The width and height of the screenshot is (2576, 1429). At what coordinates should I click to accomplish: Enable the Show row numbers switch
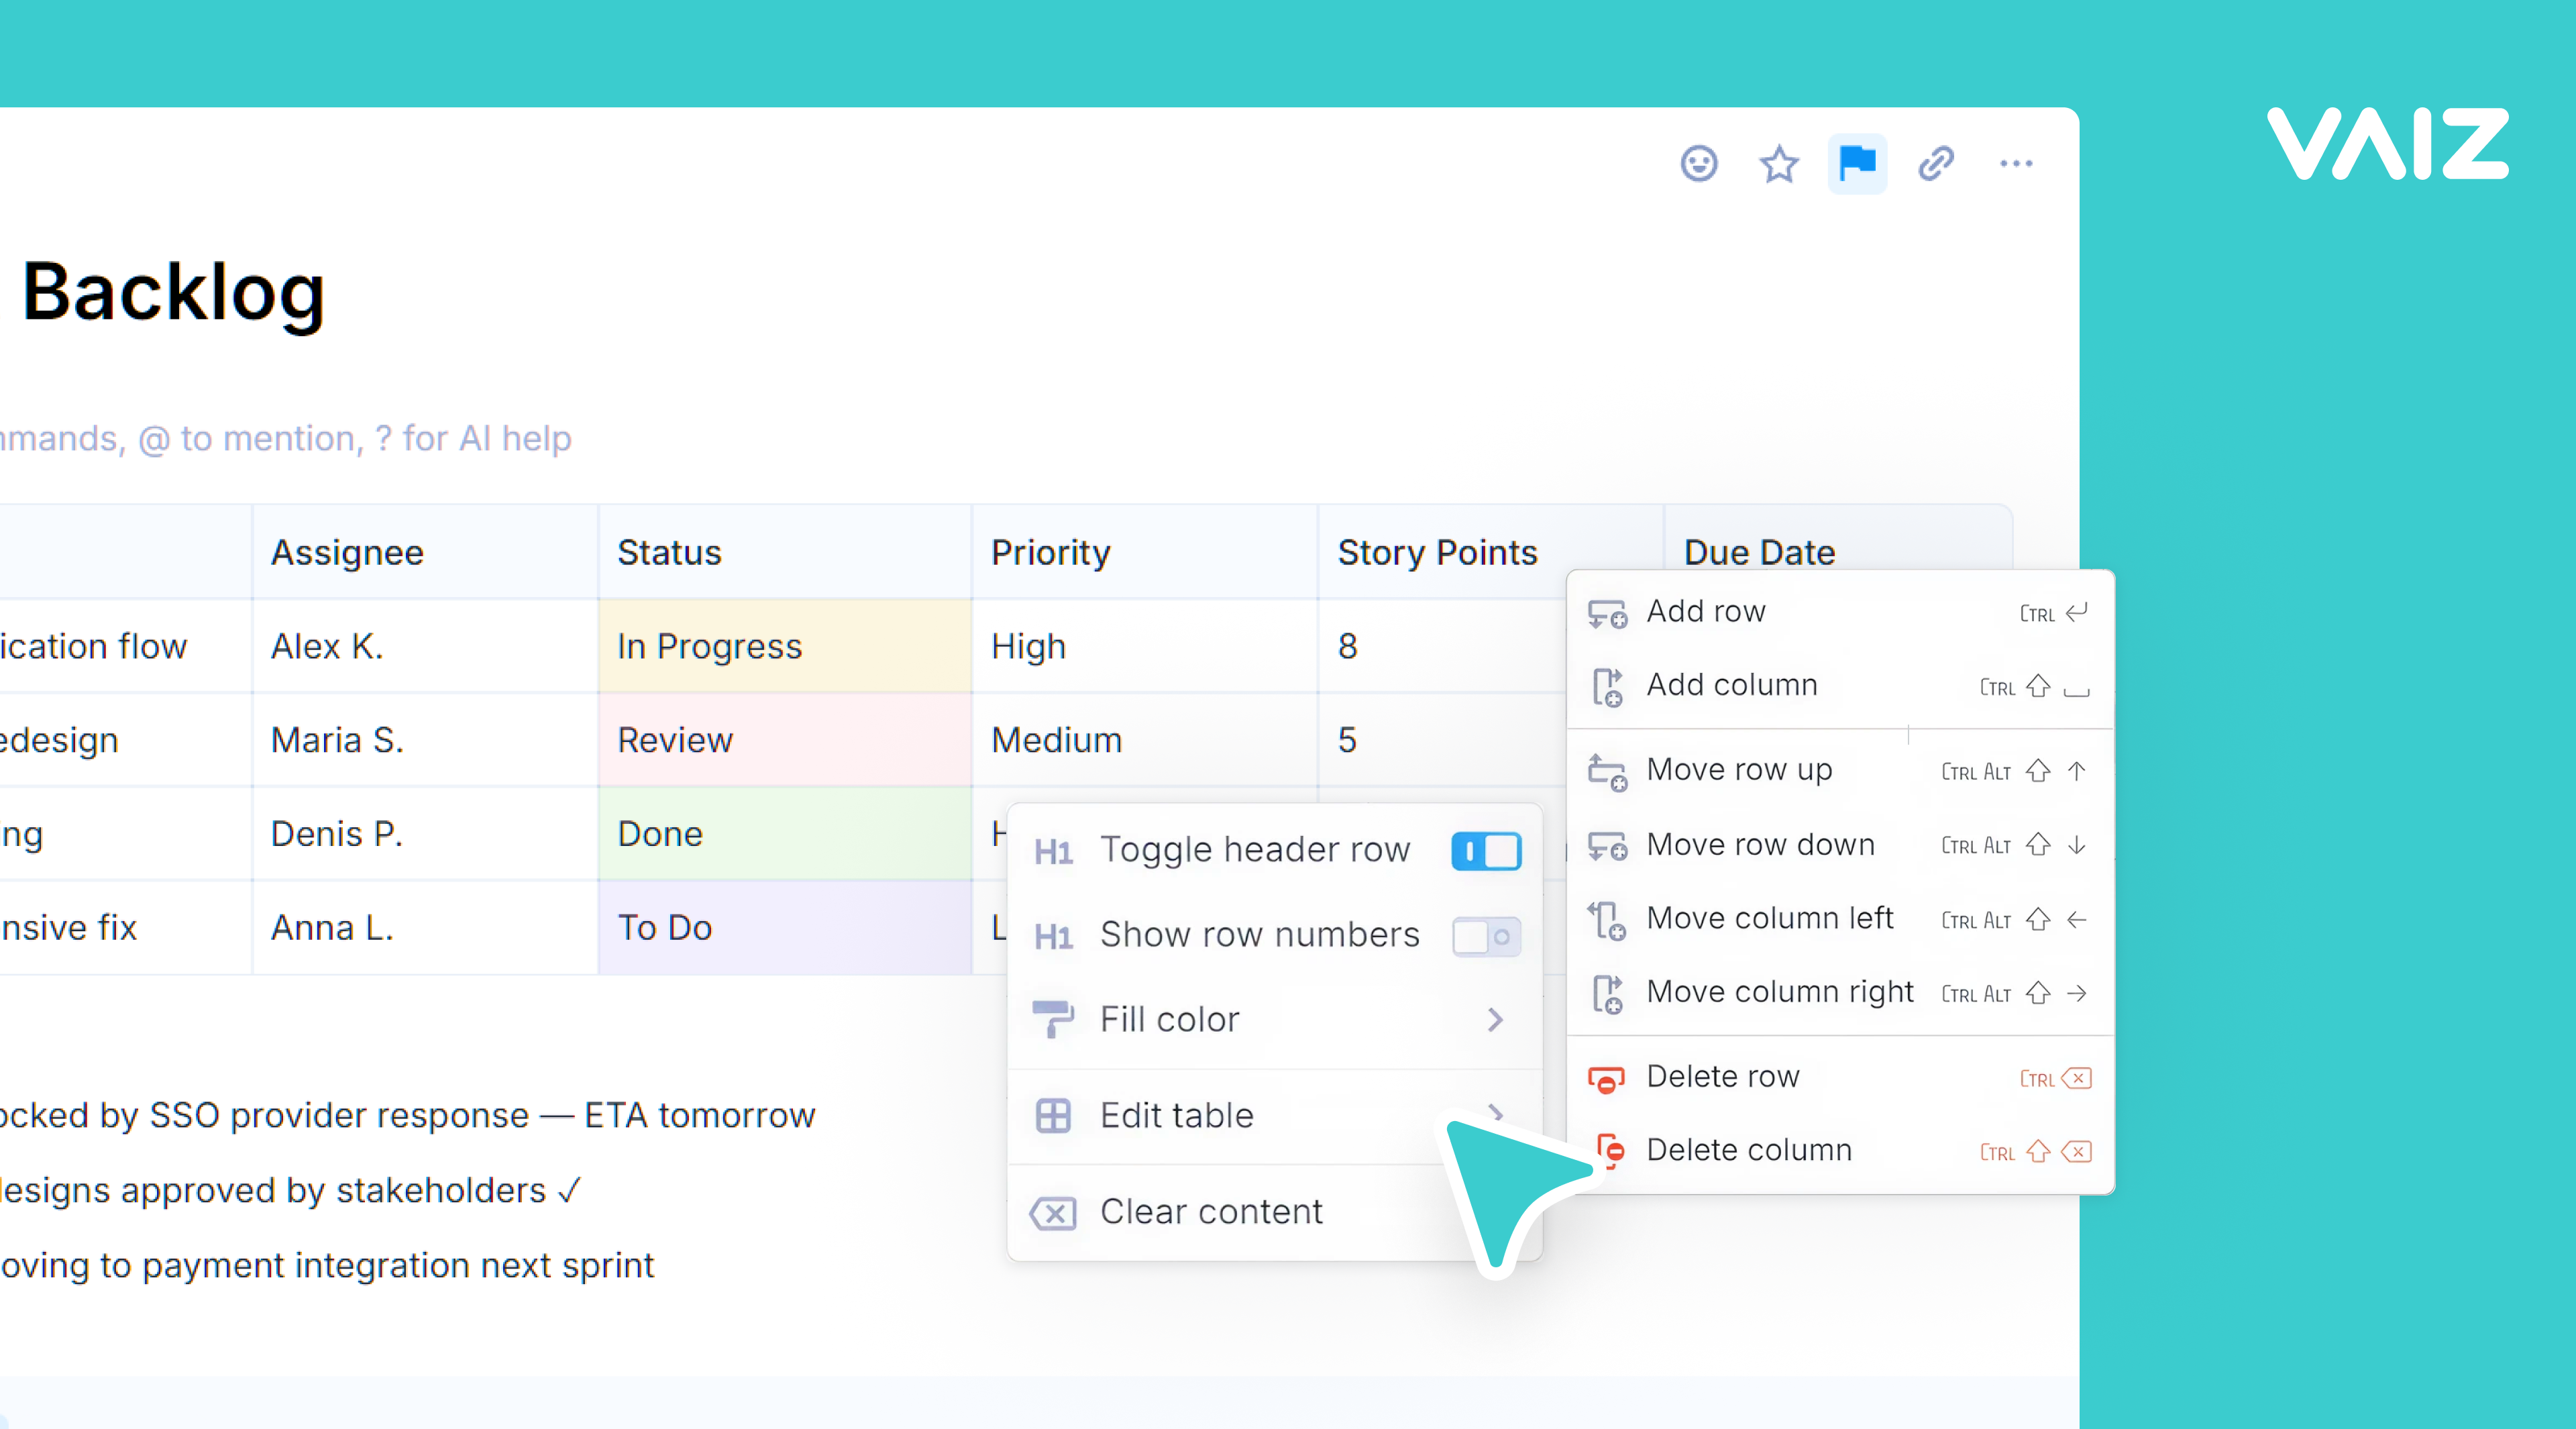coord(1486,936)
